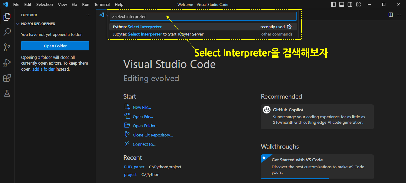Open recent 'project' folder in C:\Python
The height and width of the screenshot is (183, 406).
pos(130,175)
